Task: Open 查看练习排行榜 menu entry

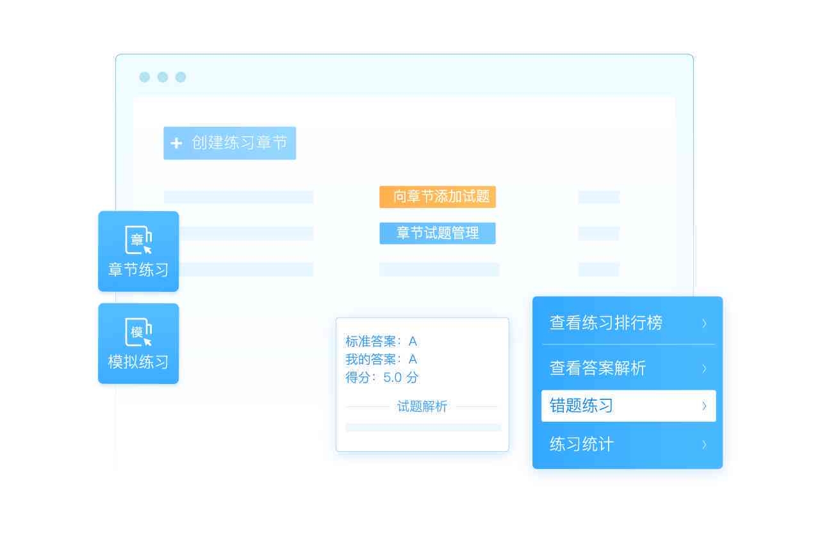Action: 628,323
